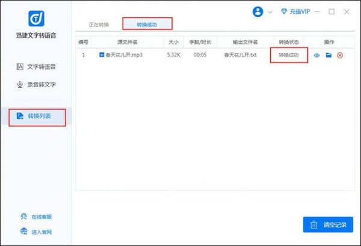This screenshot has width=361, height=246.
Task: Click the 迅捷文字转语音 app logo
Action: tap(36, 19)
